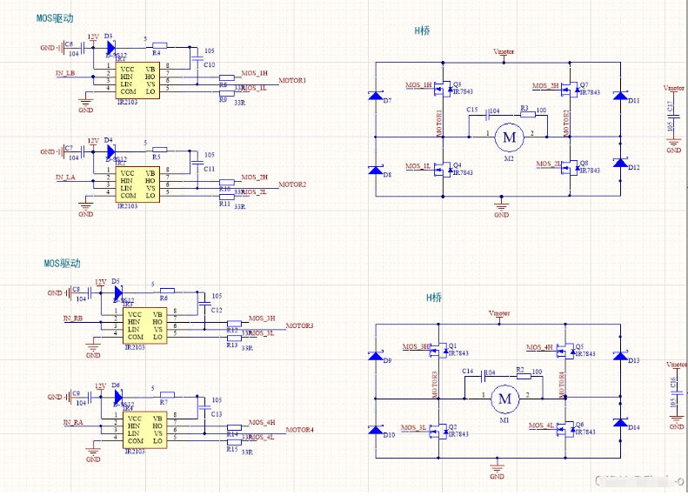Screen dimensions: 688x496
Task: Select resistor R5 symbol
Action: [159, 150]
